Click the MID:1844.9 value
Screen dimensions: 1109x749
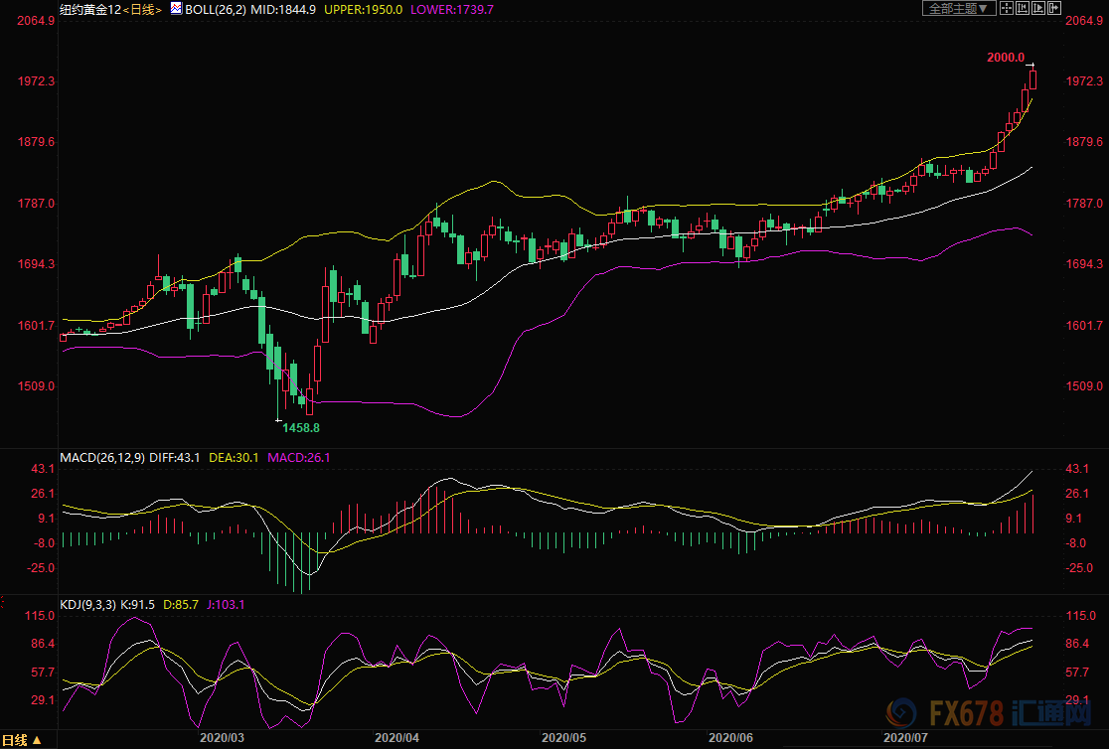pyautogui.click(x=283, y=10)
